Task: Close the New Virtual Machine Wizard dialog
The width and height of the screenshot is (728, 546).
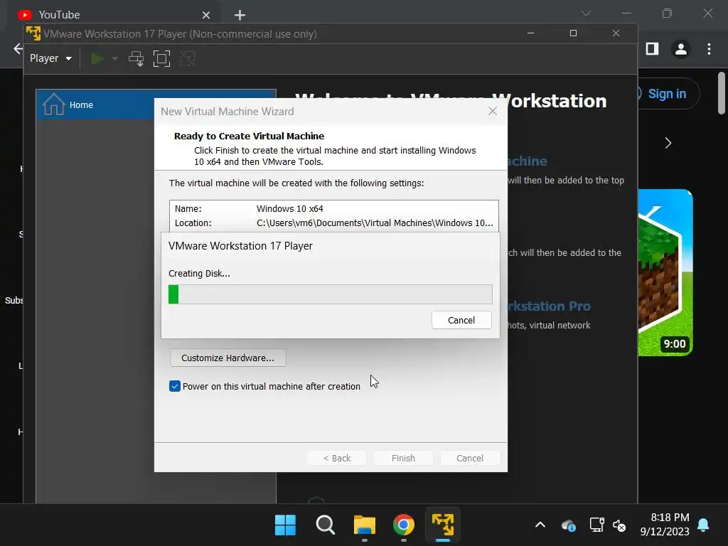Action: pyautogui.click(x=493, y=111)
